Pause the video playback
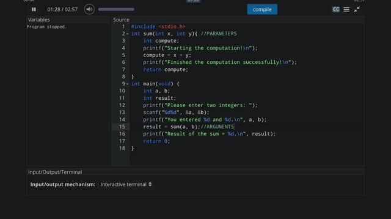 click(x=34, y=10)
